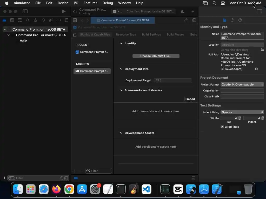This screenshot has height=199, width=266.
Task: Open the Symbol navigator icon
Action: tap(20, 20)
